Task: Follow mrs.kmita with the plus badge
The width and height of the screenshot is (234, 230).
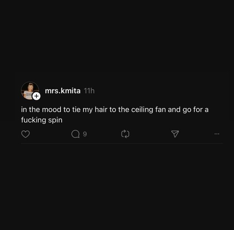Action: pos(36,96)
